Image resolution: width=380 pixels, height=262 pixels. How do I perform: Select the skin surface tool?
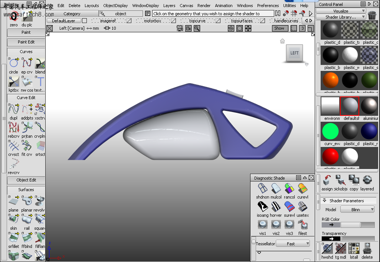point(14,220)
